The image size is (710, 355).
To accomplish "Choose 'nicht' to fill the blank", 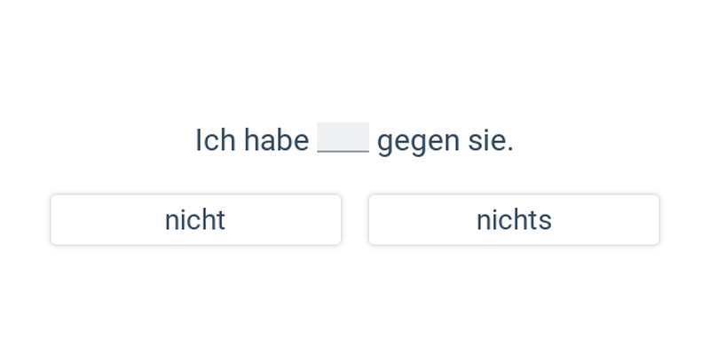I will coord(195,219).
